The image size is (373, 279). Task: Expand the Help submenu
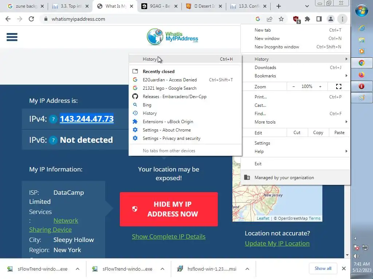click(295, 151)
